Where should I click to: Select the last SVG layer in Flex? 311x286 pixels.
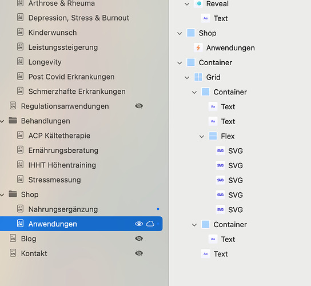229,210
